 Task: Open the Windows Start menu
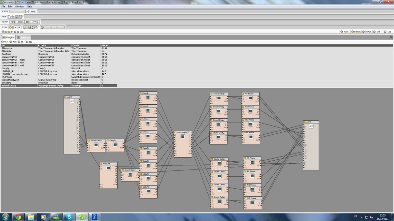(5, 217)
